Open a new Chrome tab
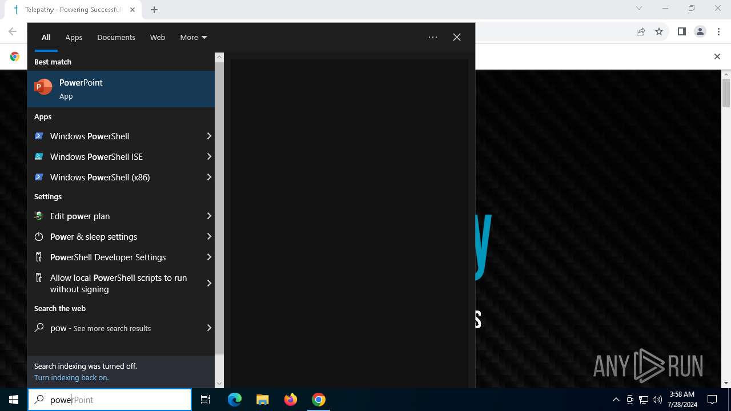The image size is (731, 411). [154, 10]
